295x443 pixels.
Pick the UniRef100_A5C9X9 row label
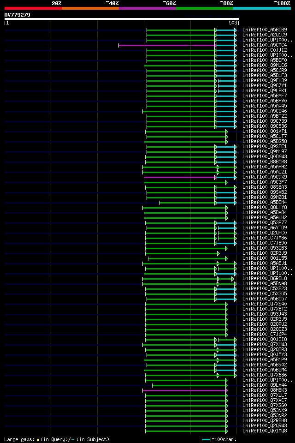point(265,177)
